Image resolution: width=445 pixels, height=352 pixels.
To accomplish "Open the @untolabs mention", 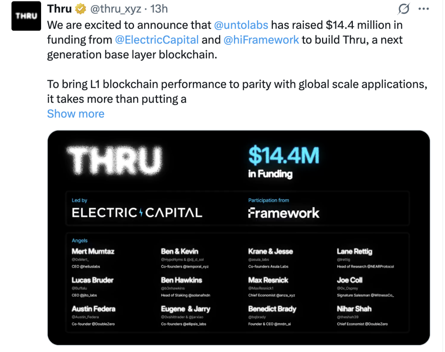I will click(241, 25).
